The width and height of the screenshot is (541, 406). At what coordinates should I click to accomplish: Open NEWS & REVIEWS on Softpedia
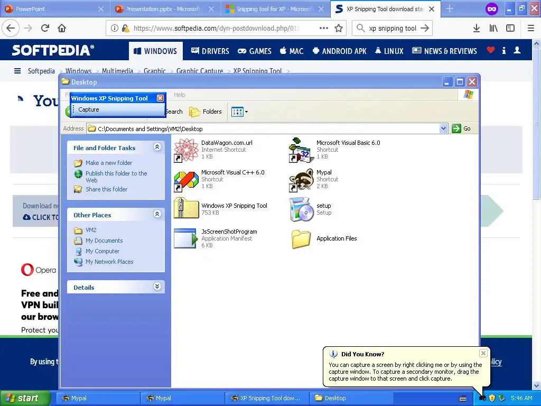pyautogui.click(x=445, y=51)
